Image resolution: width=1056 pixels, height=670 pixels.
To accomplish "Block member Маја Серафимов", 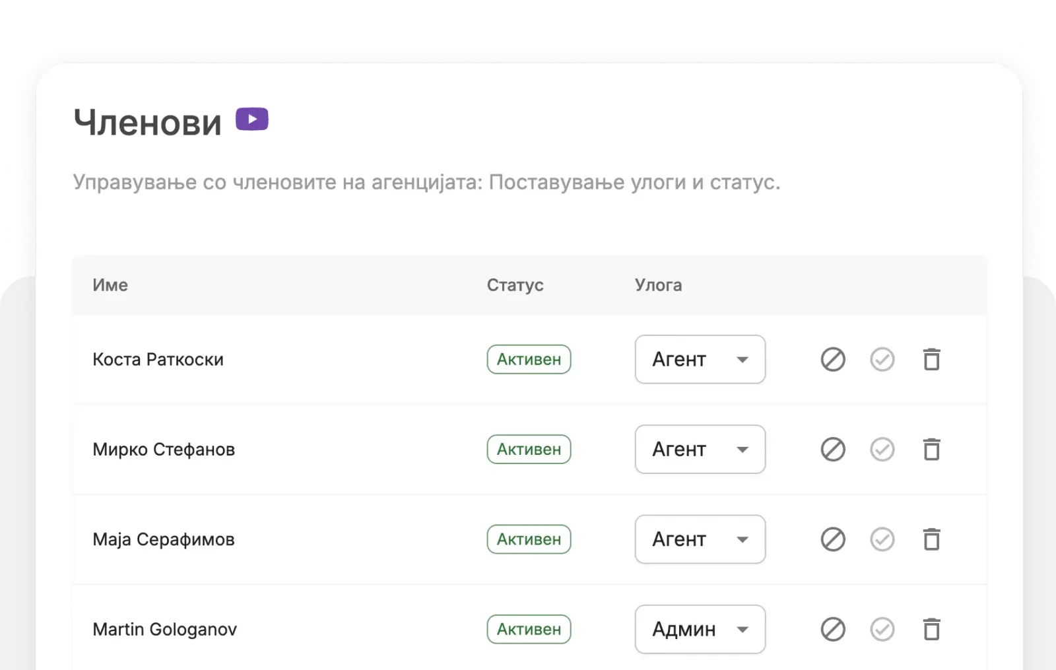I will 832,539.
